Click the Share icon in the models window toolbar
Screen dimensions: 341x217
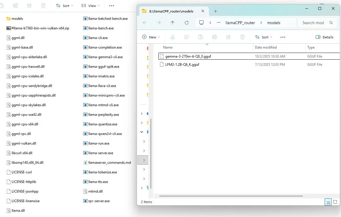228,37
